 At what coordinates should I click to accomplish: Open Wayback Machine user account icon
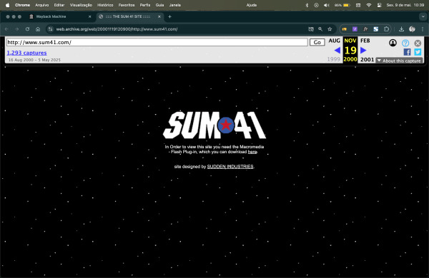click(x=393, y=43)
